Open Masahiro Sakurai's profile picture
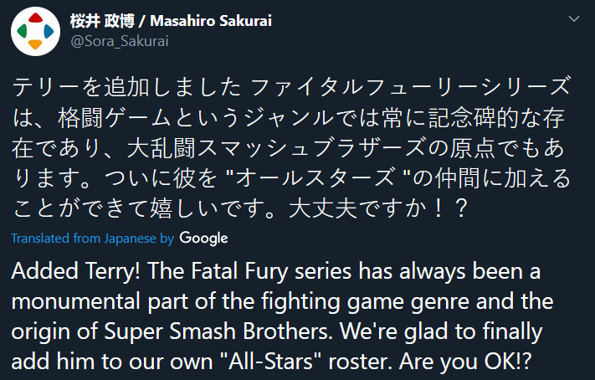 (x=35, y=31)
